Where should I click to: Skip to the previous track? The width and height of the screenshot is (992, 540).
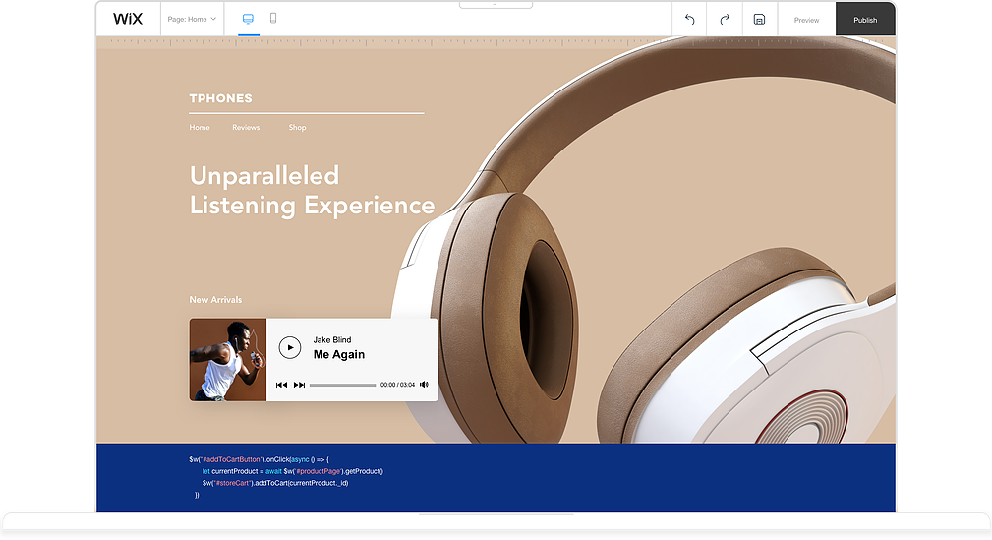pyautogui.click(x=281, y=385)
